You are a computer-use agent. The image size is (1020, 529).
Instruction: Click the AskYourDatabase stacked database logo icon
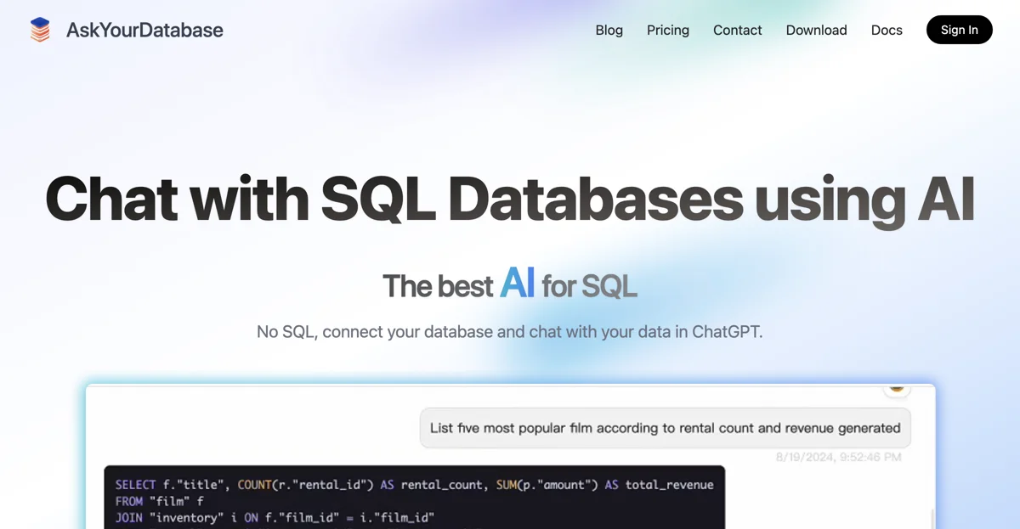coord(40,30)
